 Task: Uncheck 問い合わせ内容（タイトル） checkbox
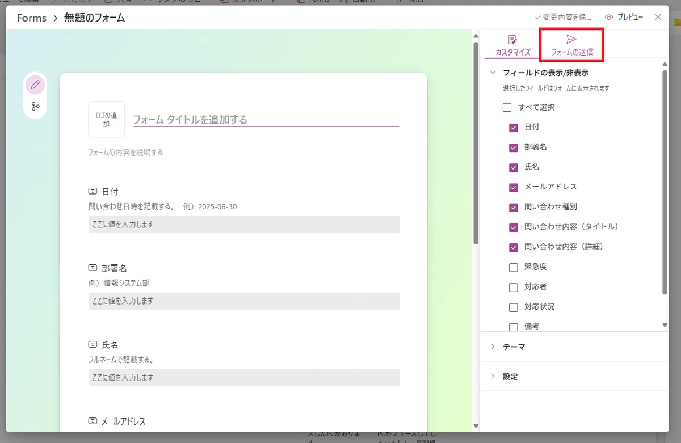[514, 227]
